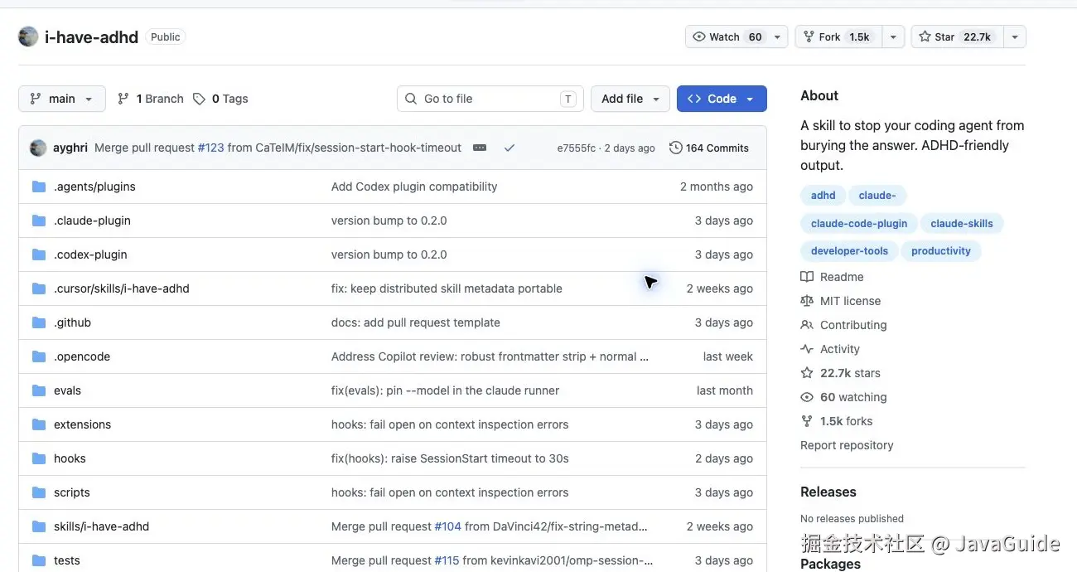Viewport: 1077px width, 572px height.
Task: Select the claude-code-plugin topic tag
Action: pos(859,224)
